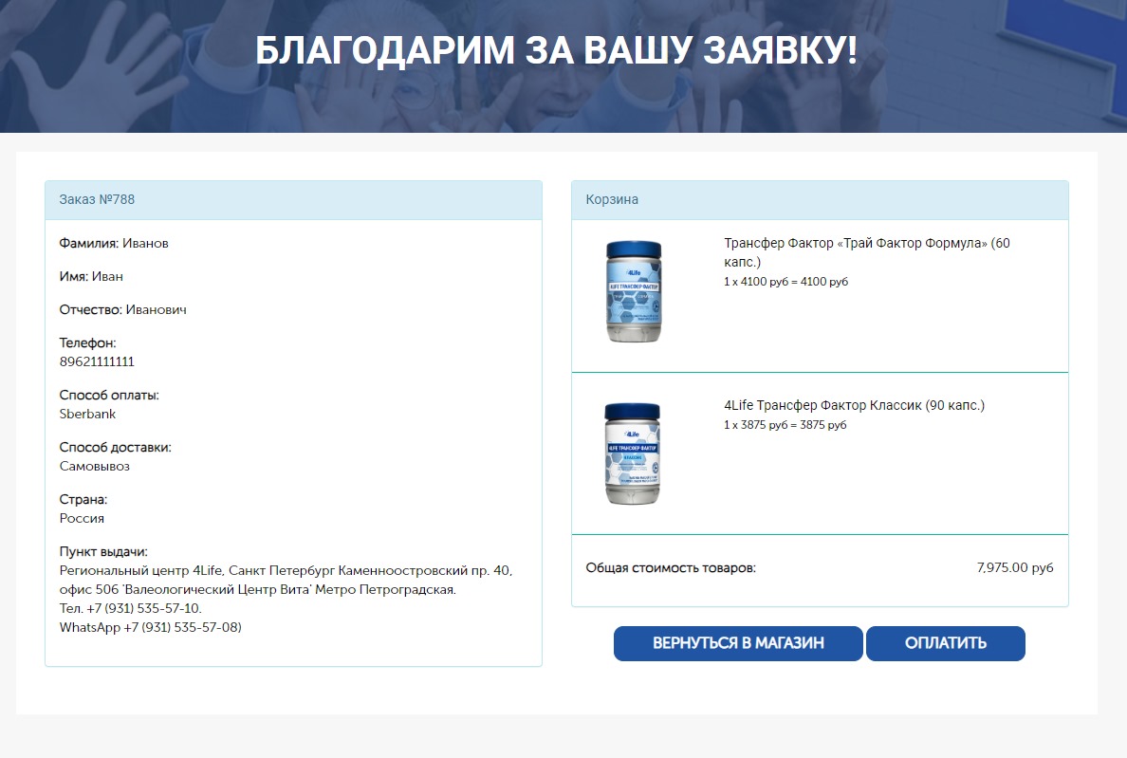This screenshot has height=758, width=1127.
Task: Click the 1 x 3875 руб price line
Action: click(785, 425)
